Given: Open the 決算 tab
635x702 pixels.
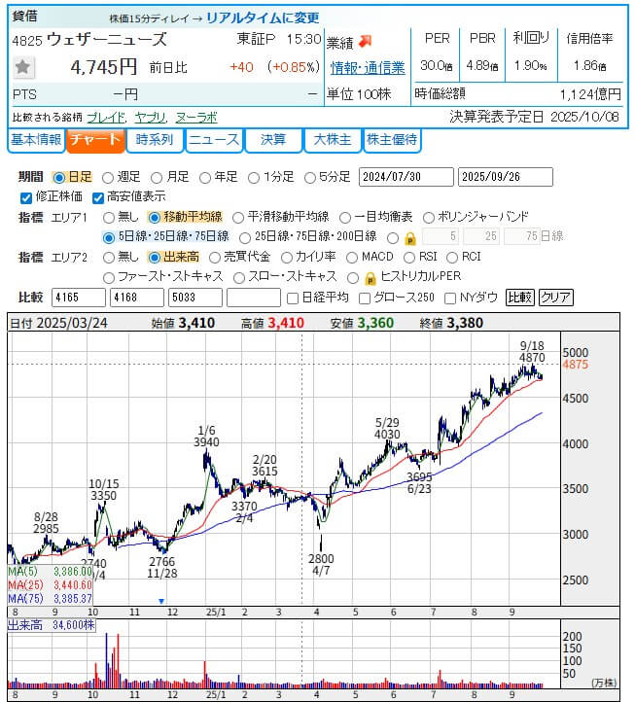Looking at the screenshot, I should 273,140.
